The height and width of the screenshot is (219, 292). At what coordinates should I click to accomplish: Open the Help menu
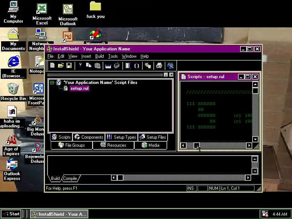[145, 56]
